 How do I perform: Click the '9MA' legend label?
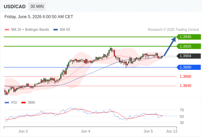31,103
